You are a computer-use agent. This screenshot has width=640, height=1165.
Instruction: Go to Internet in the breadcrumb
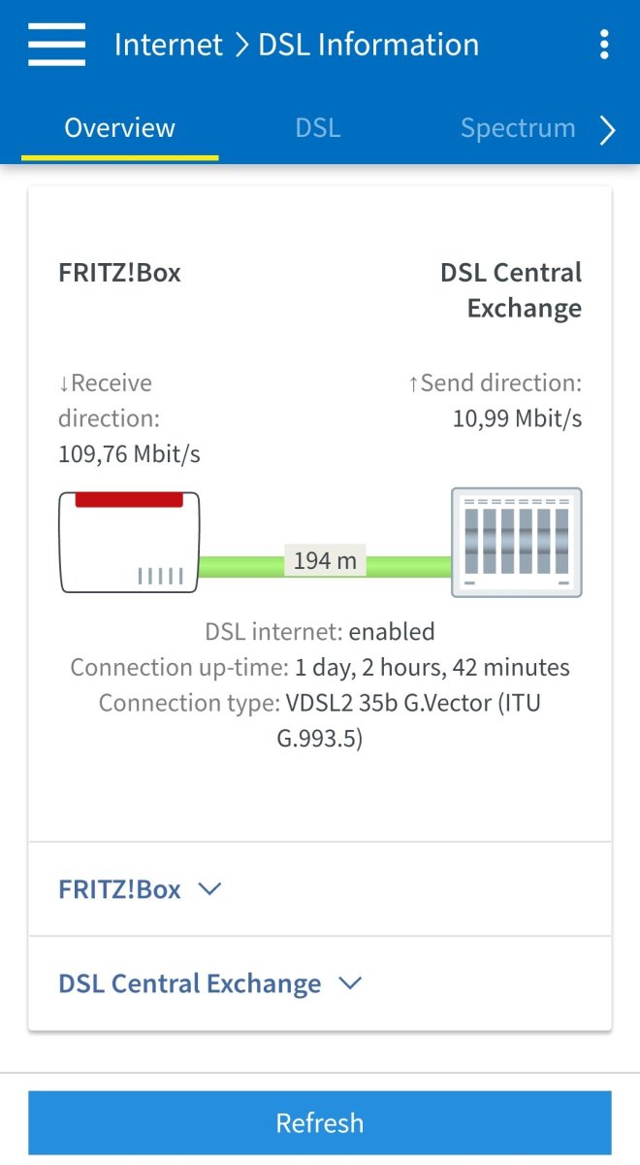[169, 45]
